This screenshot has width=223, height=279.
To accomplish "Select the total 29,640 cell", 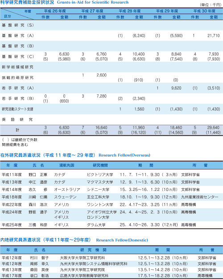I will click(x=213, y=127).
